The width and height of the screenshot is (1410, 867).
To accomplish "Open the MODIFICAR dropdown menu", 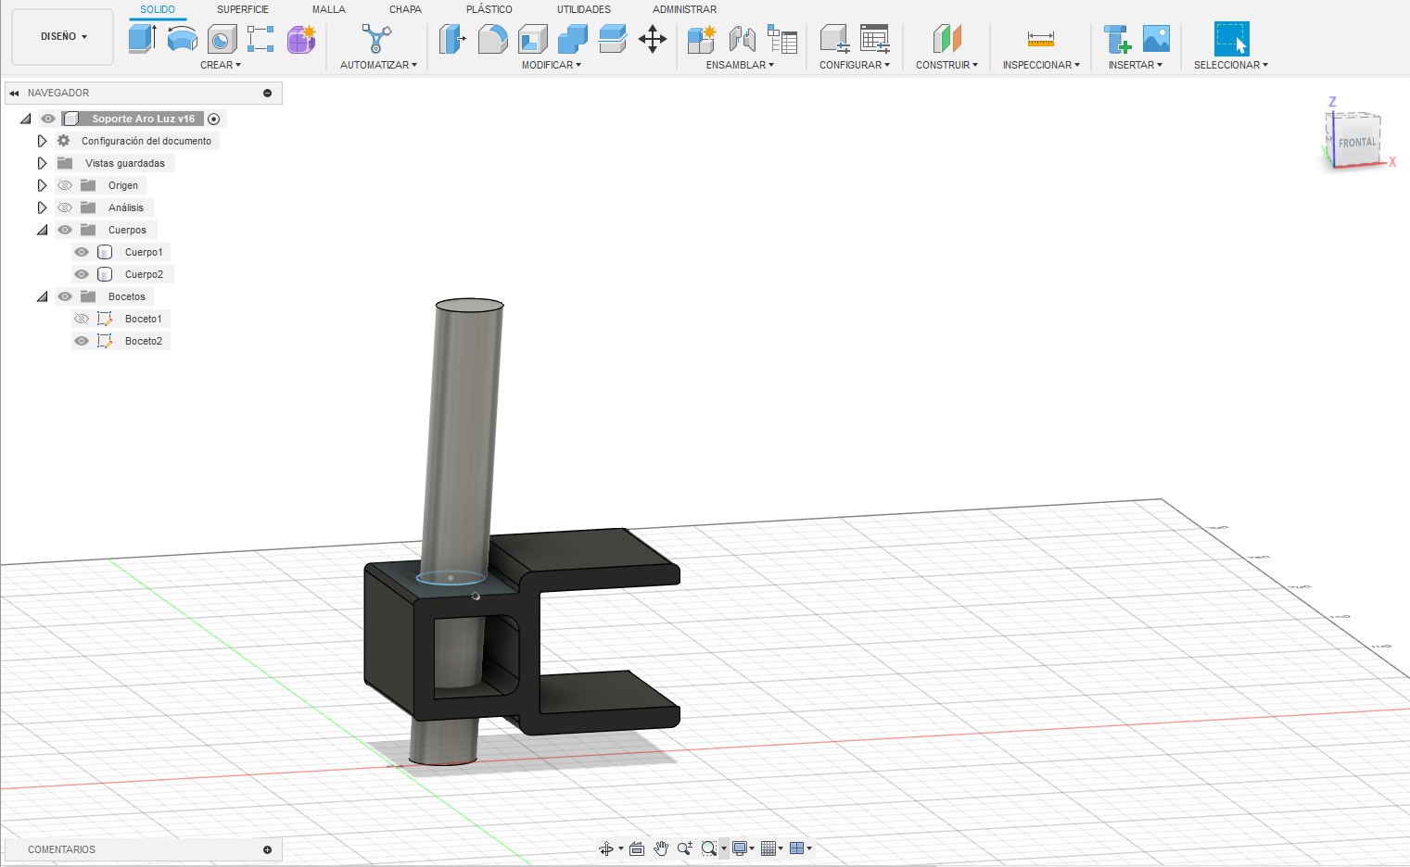I will pos(552,65).
